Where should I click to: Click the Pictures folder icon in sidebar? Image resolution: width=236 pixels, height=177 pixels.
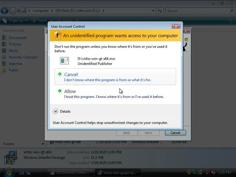[x=4, y=44]
